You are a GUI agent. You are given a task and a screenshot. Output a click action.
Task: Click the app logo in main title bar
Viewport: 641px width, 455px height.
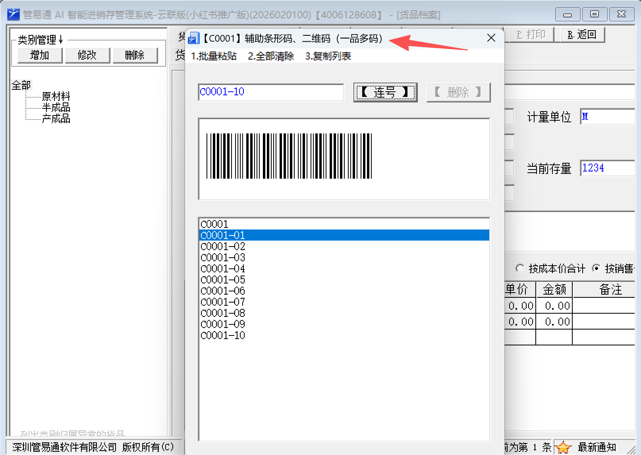point(13,15)
